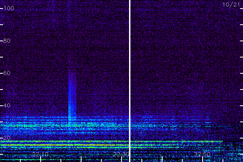Click the 20 frequency axis label
The width and height of the screenshot is (243, 162).
[x=7, y=138]
